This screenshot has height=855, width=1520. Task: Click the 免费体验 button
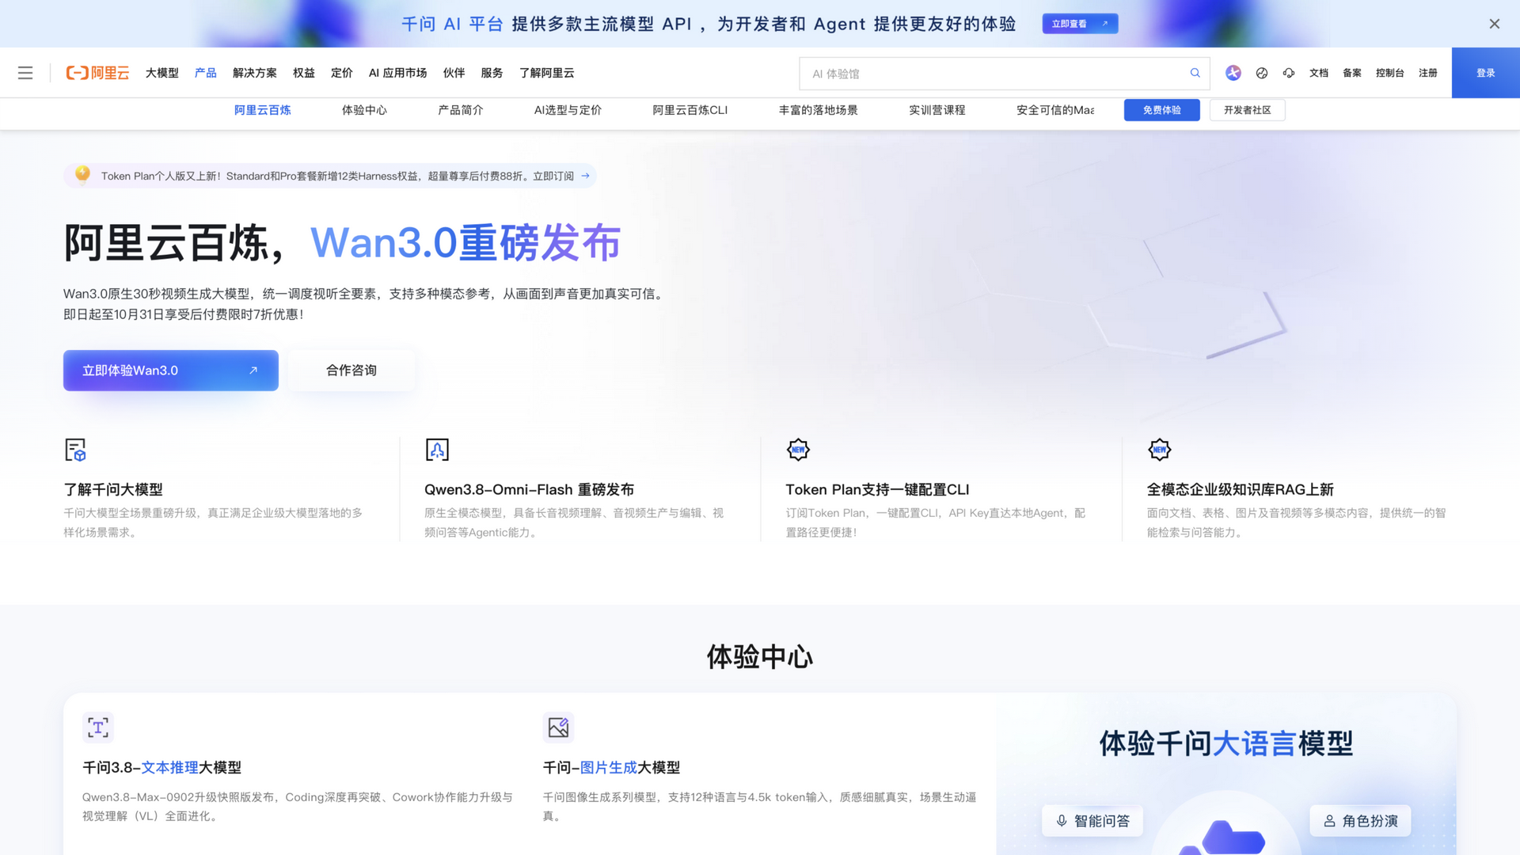tap(1162, 110)
